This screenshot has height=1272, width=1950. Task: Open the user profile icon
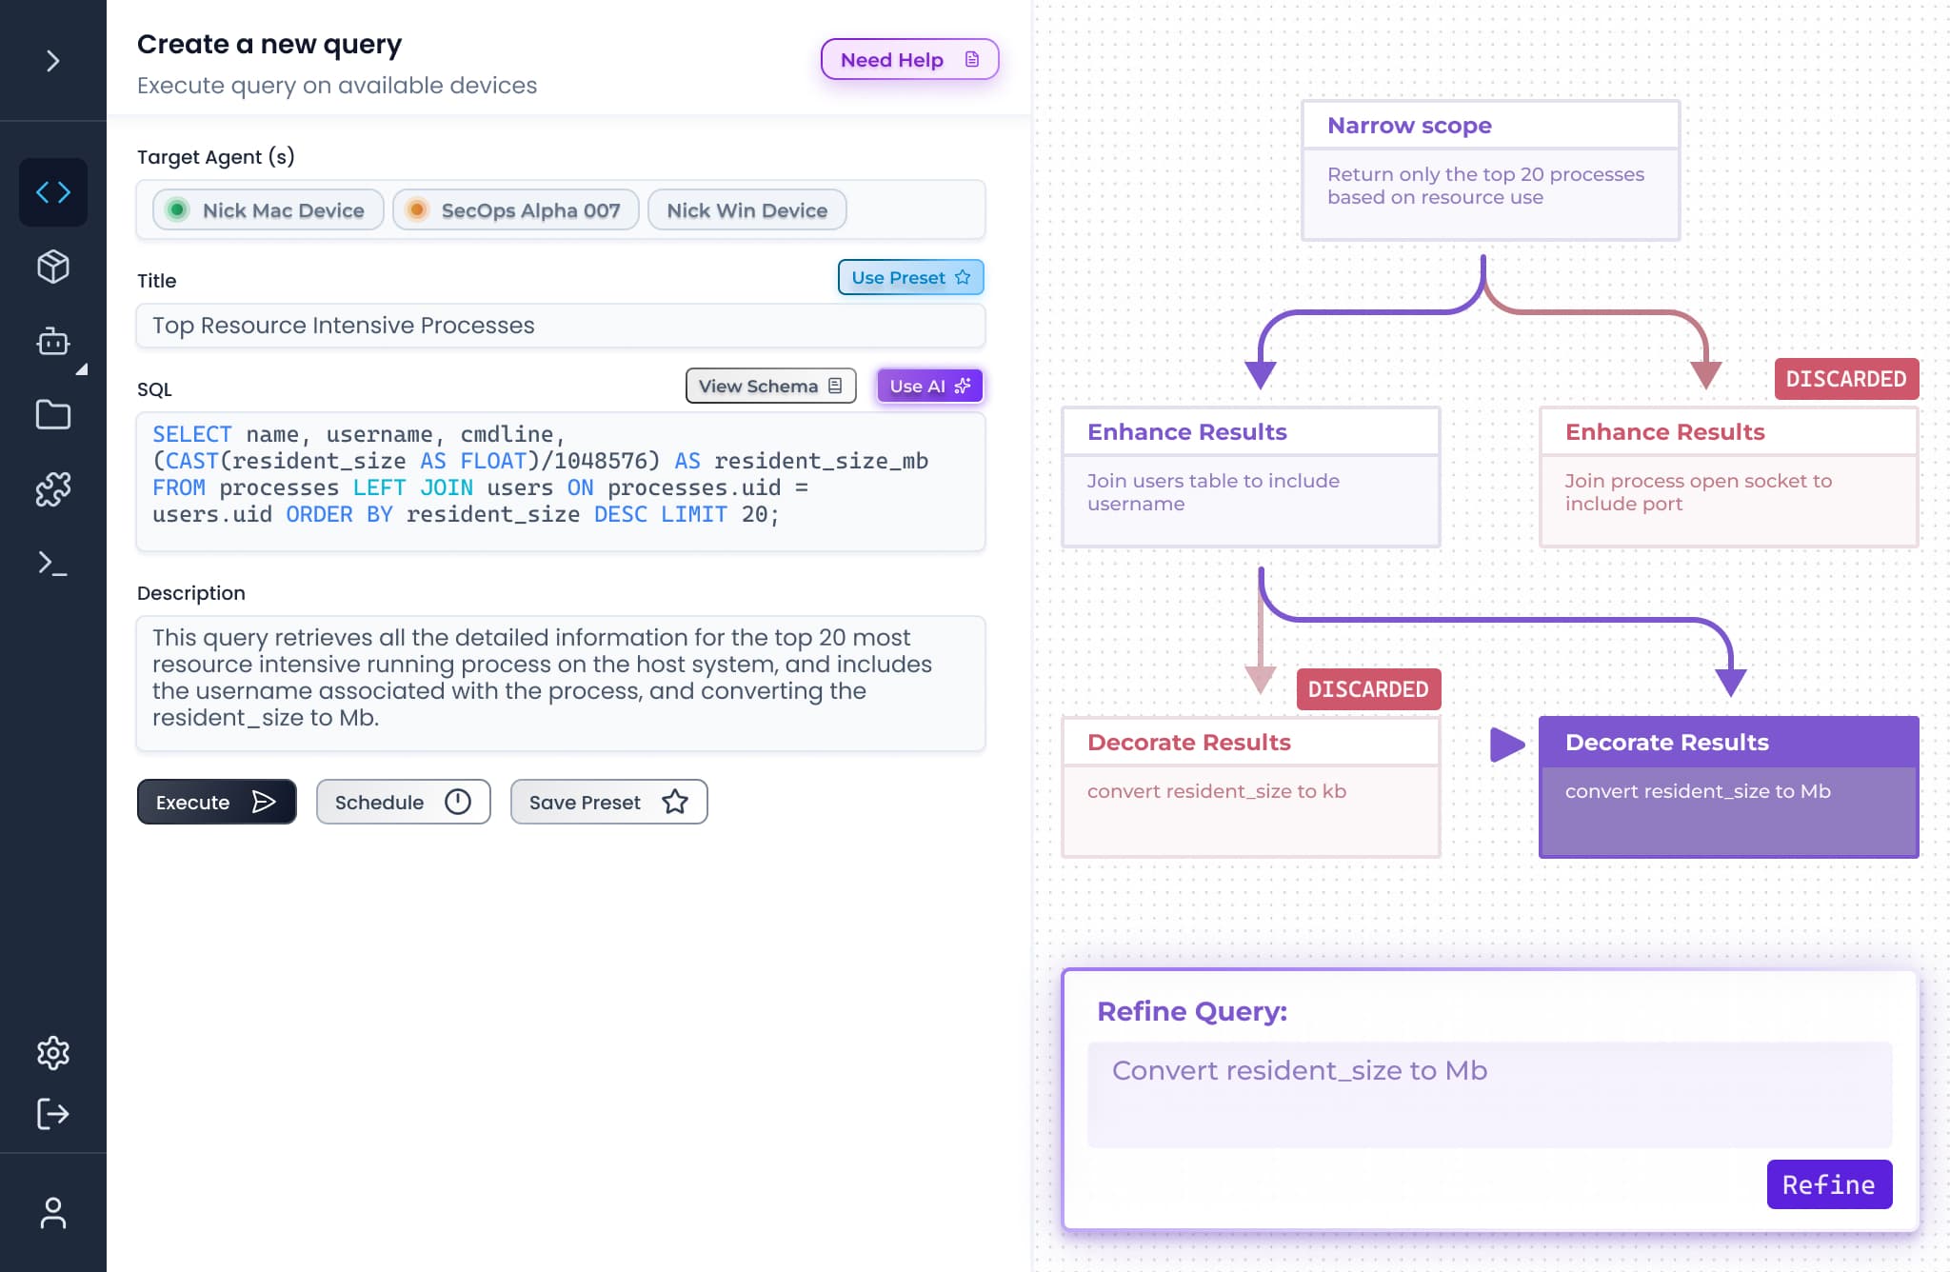point(53,1213)
